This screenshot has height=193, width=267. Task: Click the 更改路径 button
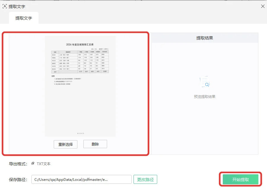tap(145, 179)
